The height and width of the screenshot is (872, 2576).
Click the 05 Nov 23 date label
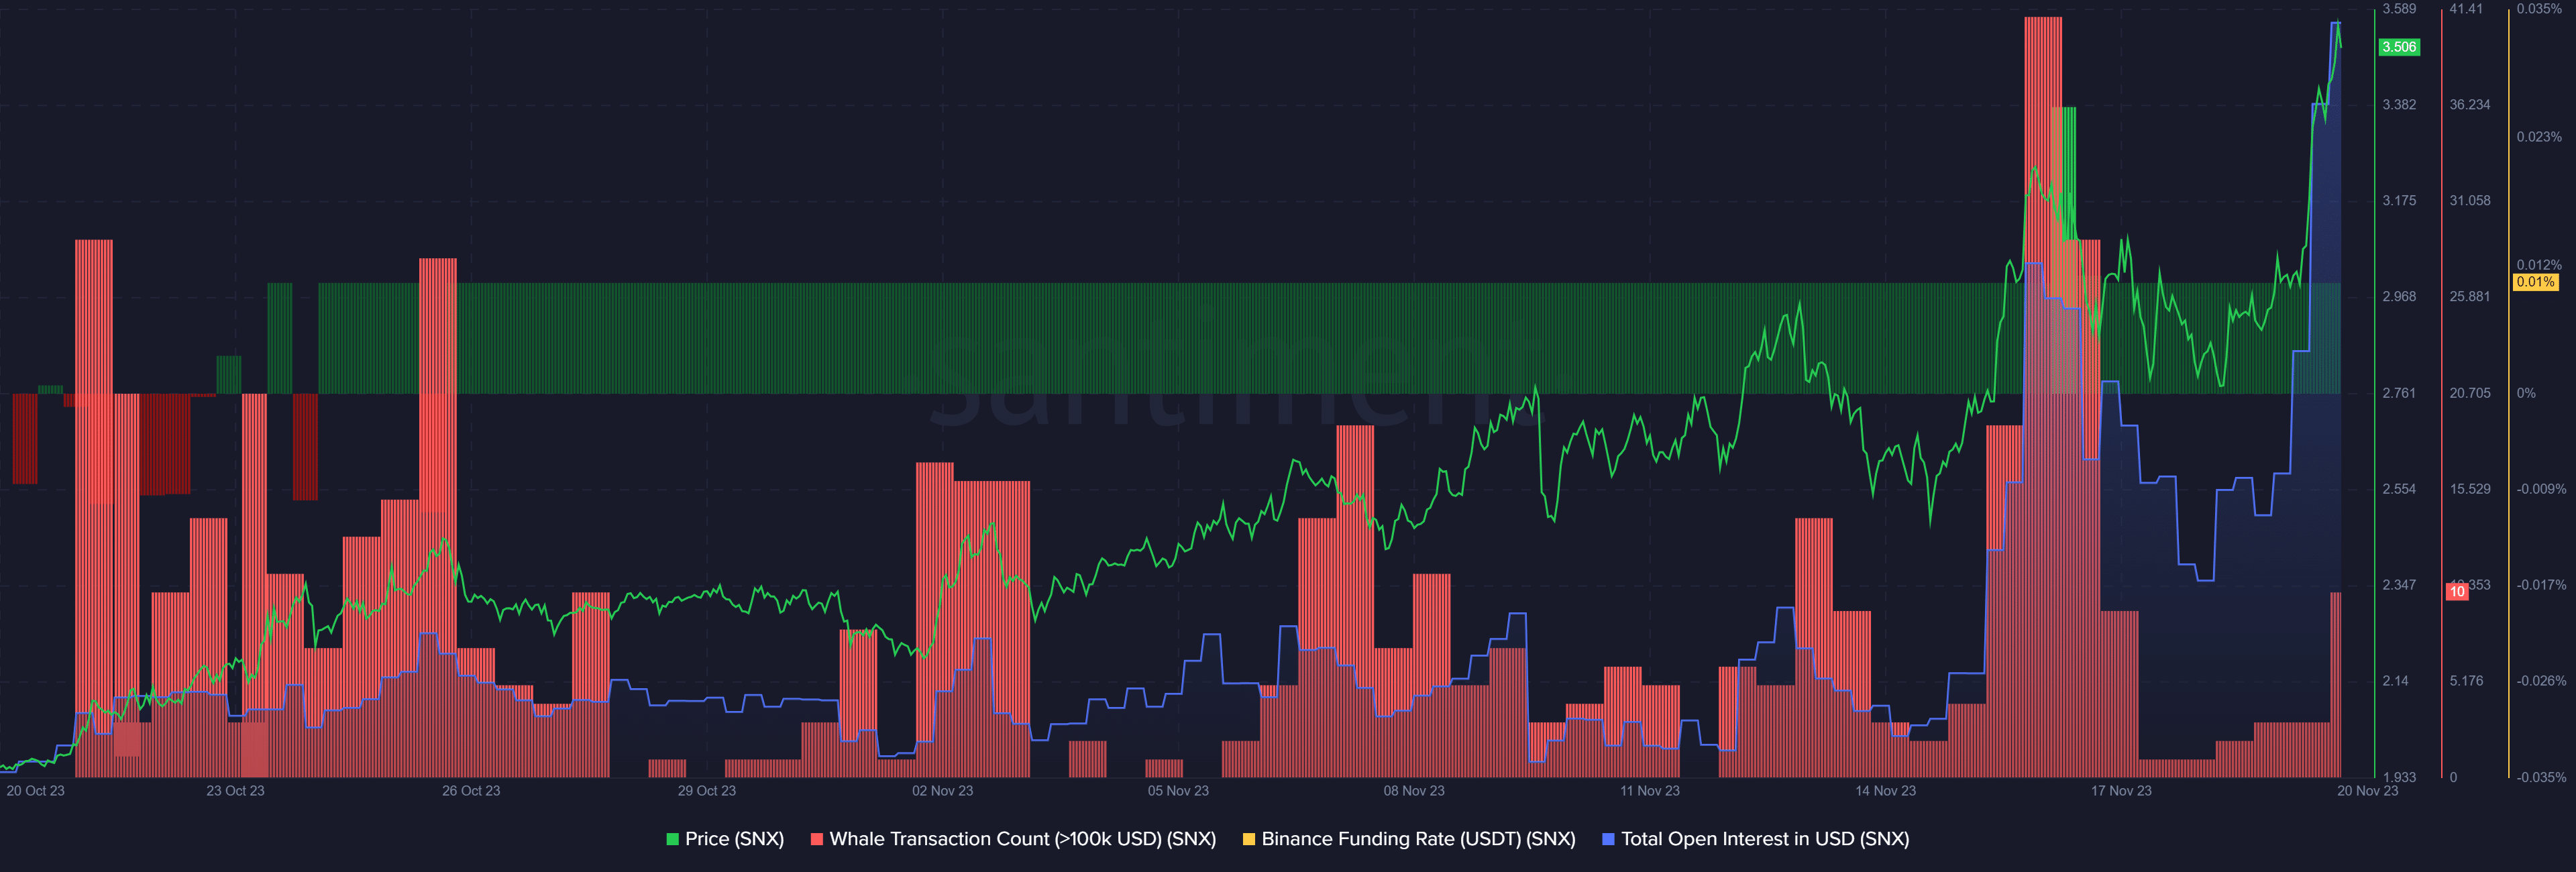click(x=1178, y=791)
